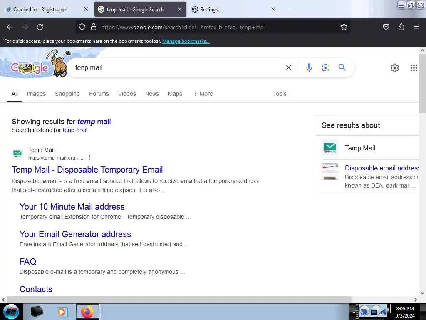Click the scroll down arrow
Screen dimensions: 426x320
(x=422, y=293)
